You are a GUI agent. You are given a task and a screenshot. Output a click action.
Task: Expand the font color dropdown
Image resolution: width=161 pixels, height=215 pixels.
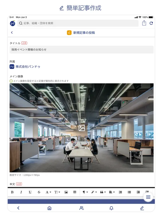coord(48,192)
